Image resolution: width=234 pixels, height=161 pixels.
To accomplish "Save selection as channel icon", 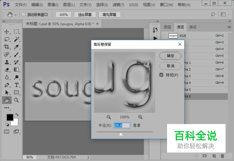I will (205, 156).
